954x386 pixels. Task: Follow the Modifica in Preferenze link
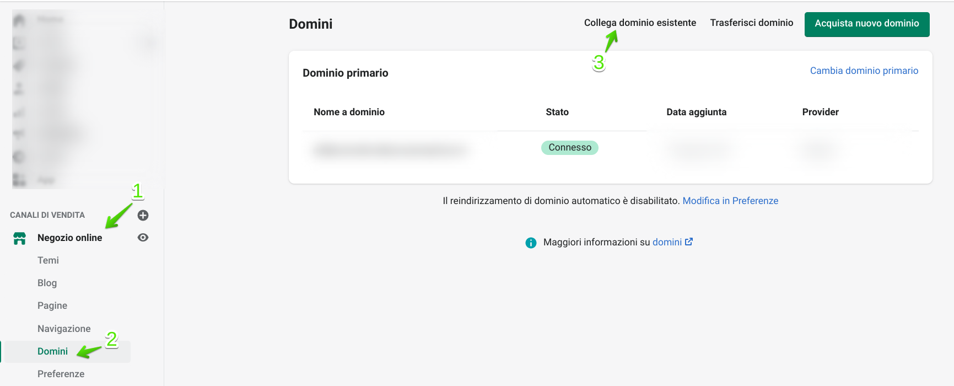[730, 201]
